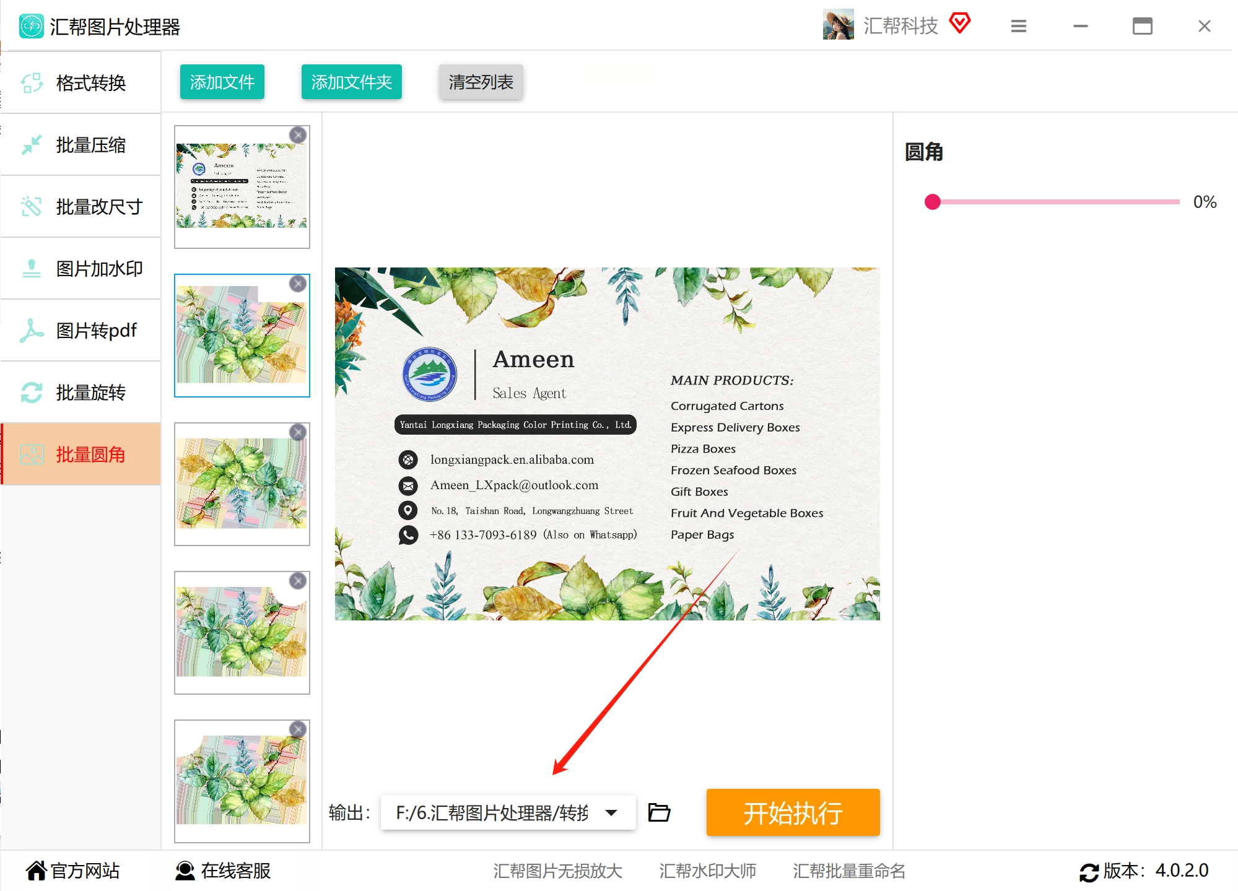Open the hamburger menu in title bar
This screenshot has height=891, width=1238.
click(x=1019, y=26)
